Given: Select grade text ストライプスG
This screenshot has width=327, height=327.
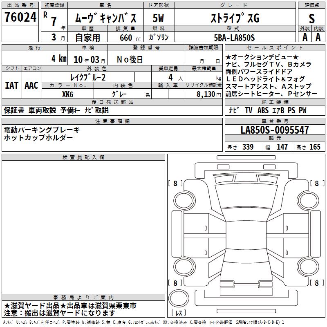Looking at the screenshot, I should [x=235, y=18].
